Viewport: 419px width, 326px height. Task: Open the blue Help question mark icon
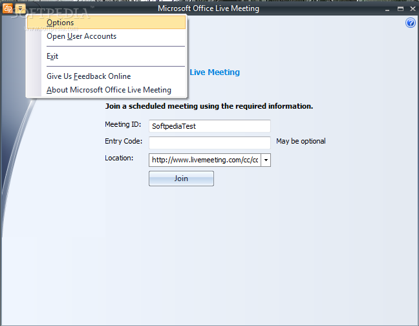coord(411,23)
